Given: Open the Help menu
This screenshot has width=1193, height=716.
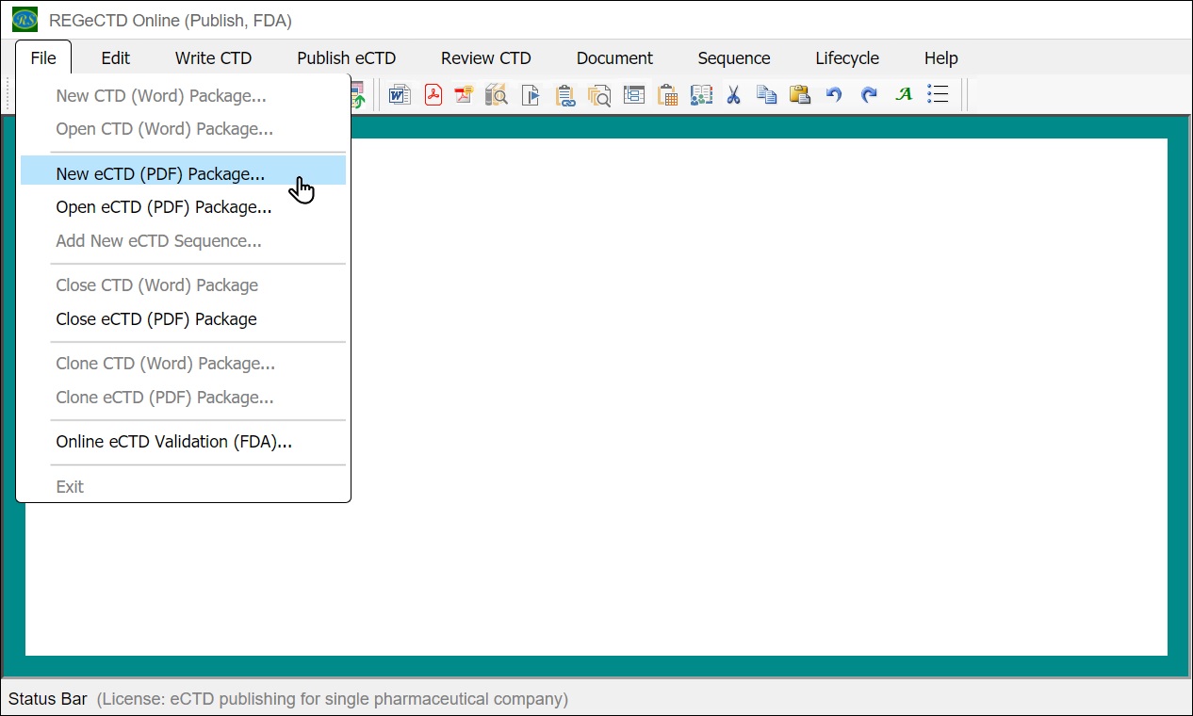Looking at the screenshot, I should tap(941, 57).
